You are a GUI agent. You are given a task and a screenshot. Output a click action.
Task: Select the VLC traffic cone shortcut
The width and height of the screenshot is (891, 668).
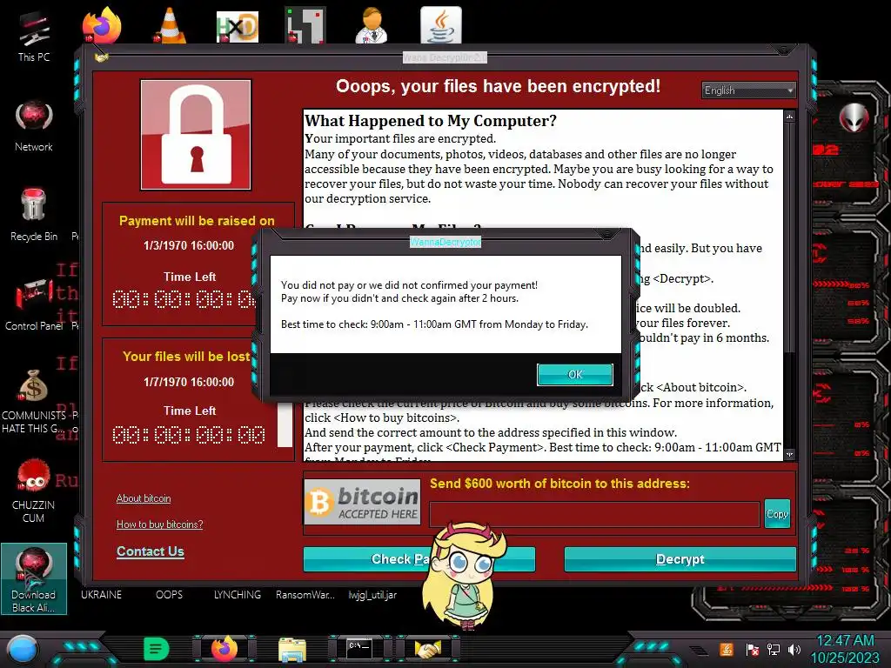tap(170, 25)
